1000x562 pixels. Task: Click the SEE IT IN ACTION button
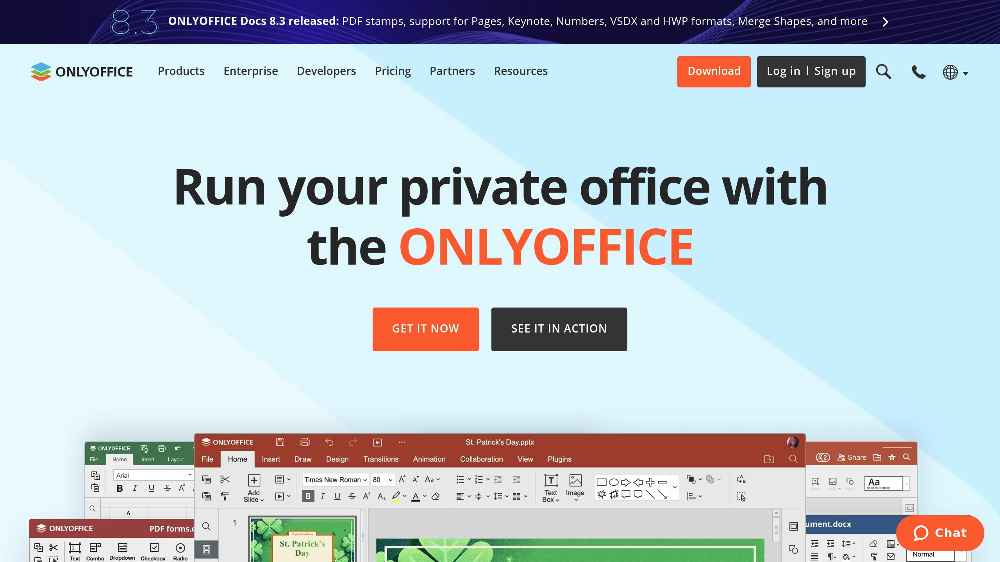(x=559, y=329)
